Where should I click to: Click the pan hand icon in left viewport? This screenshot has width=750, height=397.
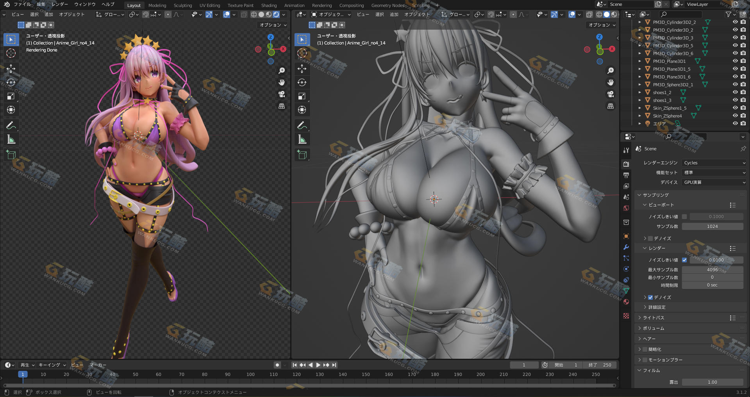[281, 82]
